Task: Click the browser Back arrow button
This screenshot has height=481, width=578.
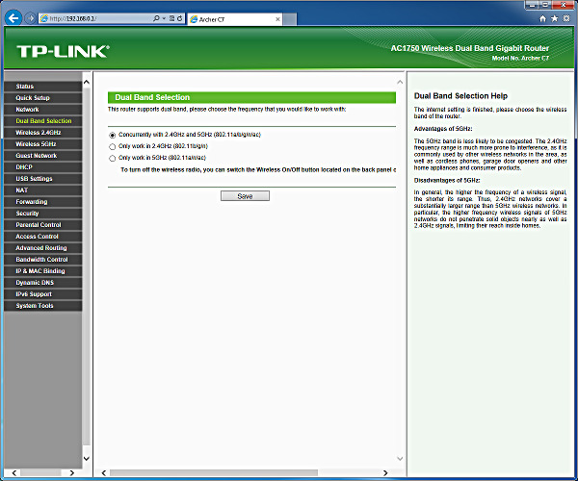Action: click(x=13, y=18)
